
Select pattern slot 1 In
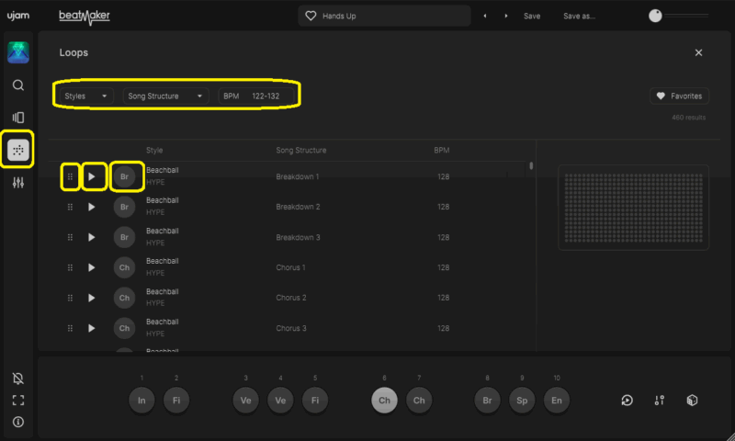[x=141, y=401]
